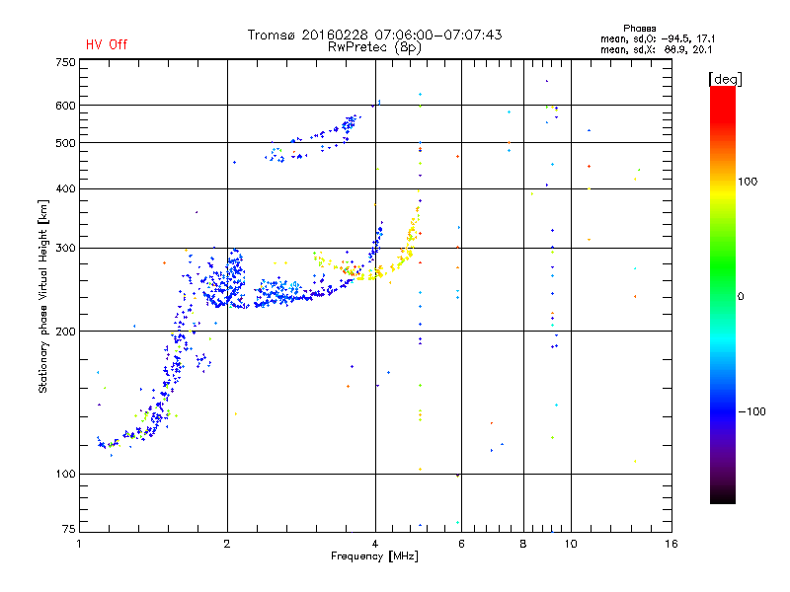Click the red 'HV Off' status label
The height and width of the screenshot is (592, 790).
(x=107, y=44)
